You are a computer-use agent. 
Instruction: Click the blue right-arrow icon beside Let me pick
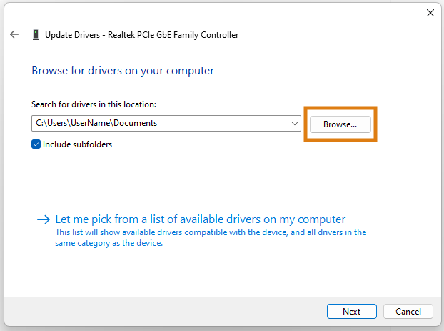pyautogui.click(x=44, y=219)
